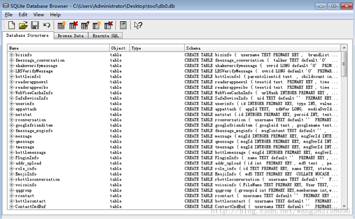Select the rconversation row
Viewport: 355px width, 219px height.
(x=174, y=120)
